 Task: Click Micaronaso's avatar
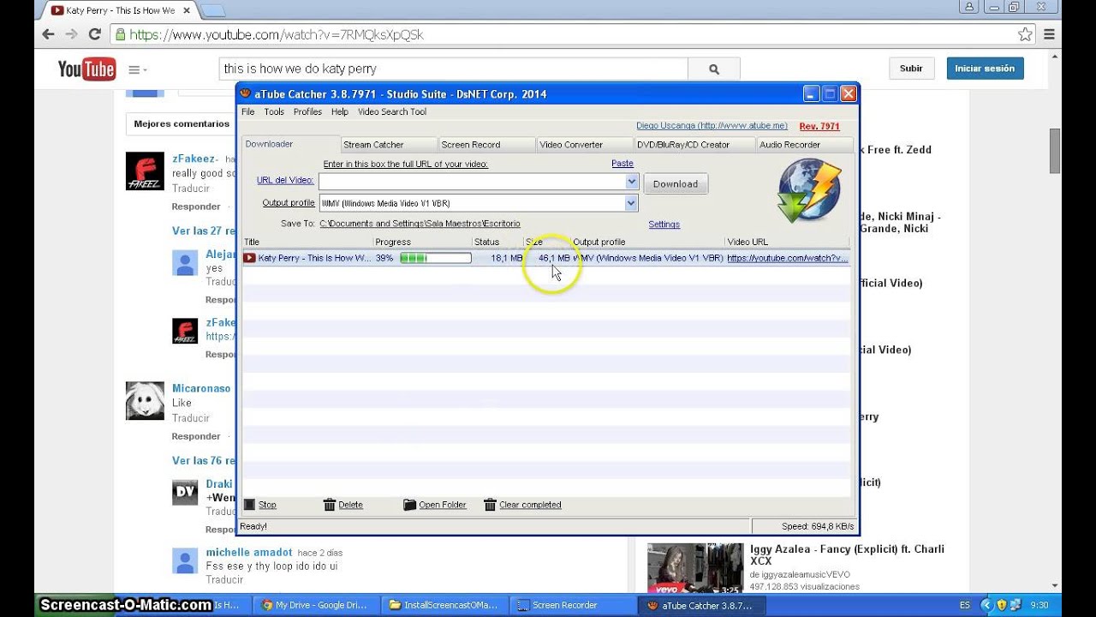(x=145, y=400)
